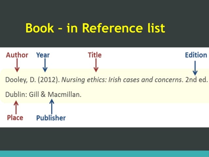Screen dimensions: 209x157
Task: Click the 2nd ed. text
Action: (x=197, y=80)
